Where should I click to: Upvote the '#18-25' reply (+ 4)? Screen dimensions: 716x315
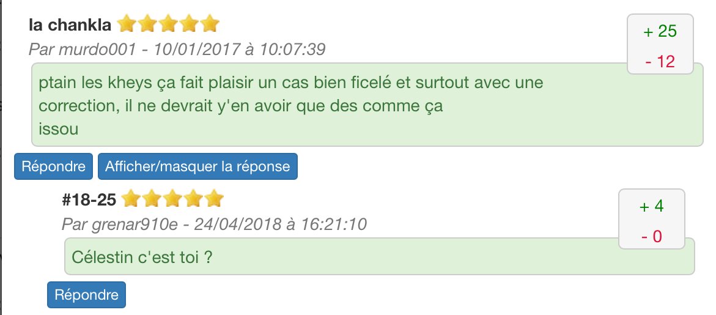(x=651, y=207)
